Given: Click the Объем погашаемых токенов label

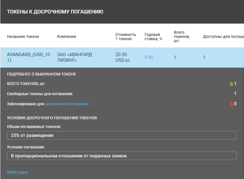Looking at the screenshot, I should click(x=34, y=127).
